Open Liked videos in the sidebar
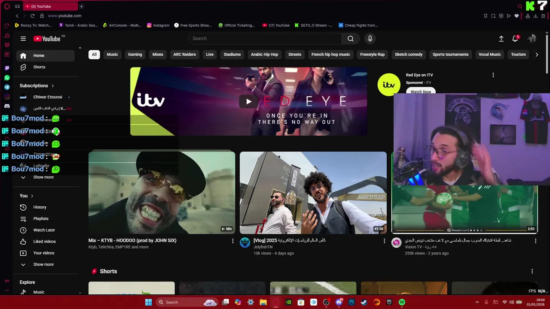Image resolution: width=550 pixels, height=309 pixels. tap(46, 242)
